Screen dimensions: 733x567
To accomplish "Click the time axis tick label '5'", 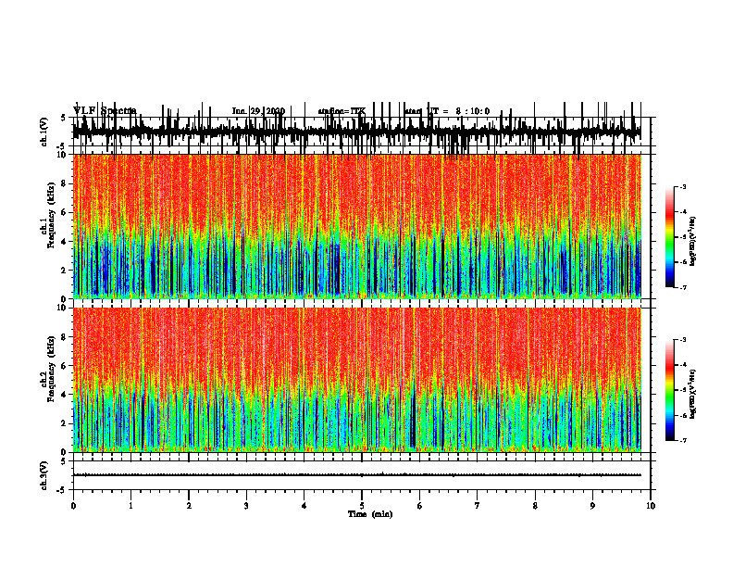I will pyautogui.click(x=362, y=506).
